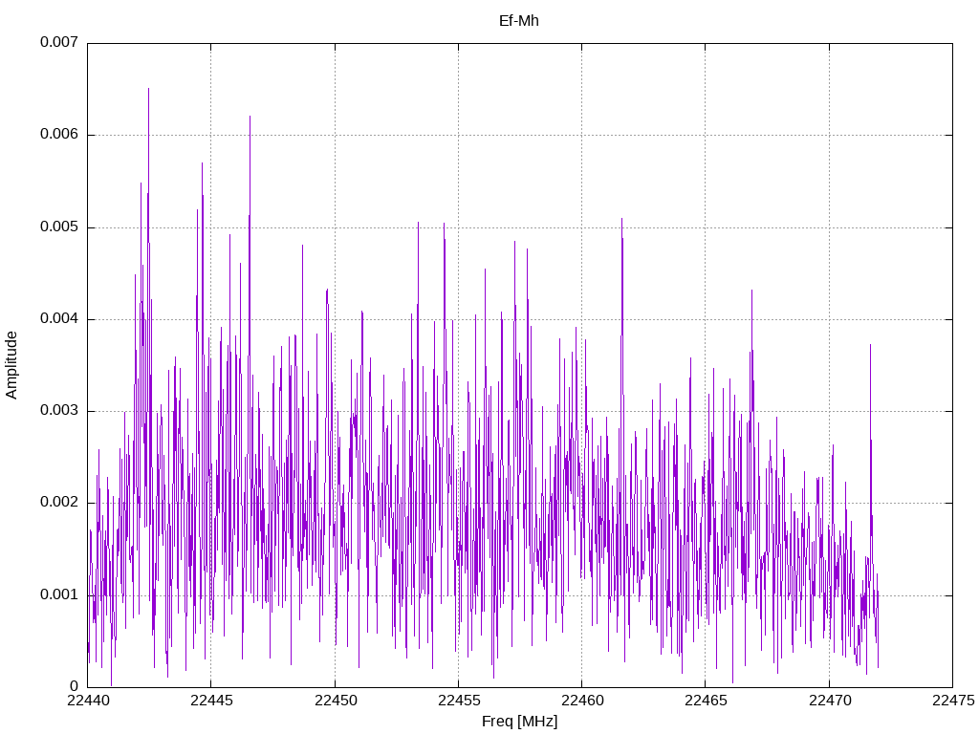Click the x-axis tick label 22445
Image resolution: width=979 pixels, height=734 pixels.
coord(211,701)
